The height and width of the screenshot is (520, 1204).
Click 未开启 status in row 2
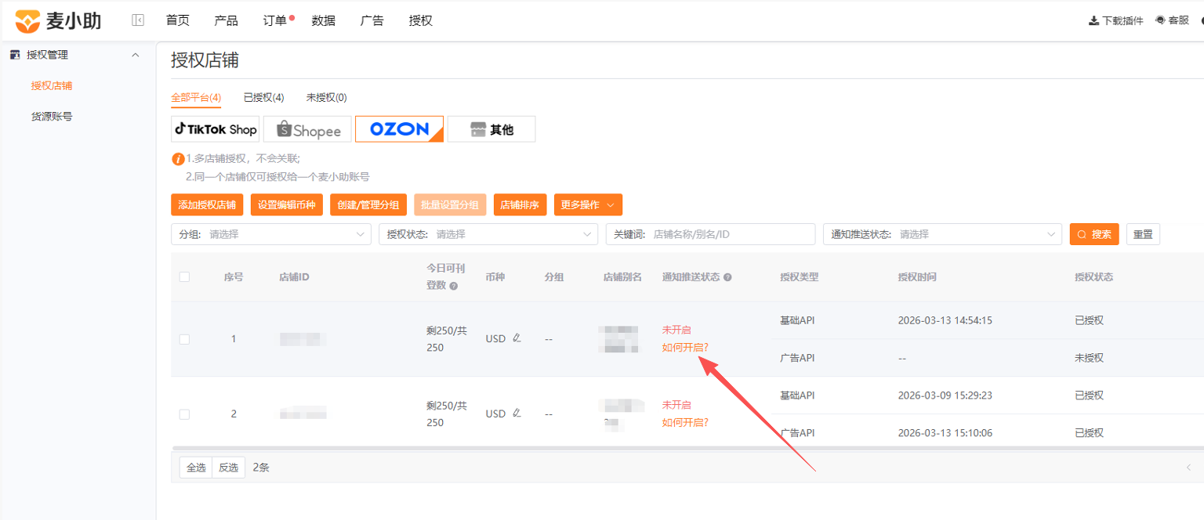pos(676,405)
